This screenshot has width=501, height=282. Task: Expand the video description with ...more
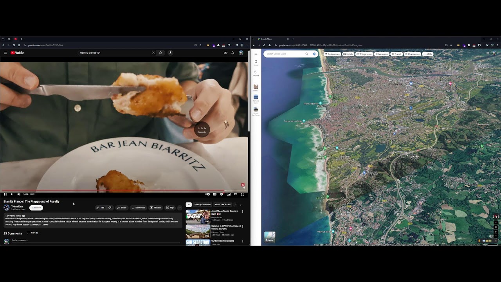(45, 225)
